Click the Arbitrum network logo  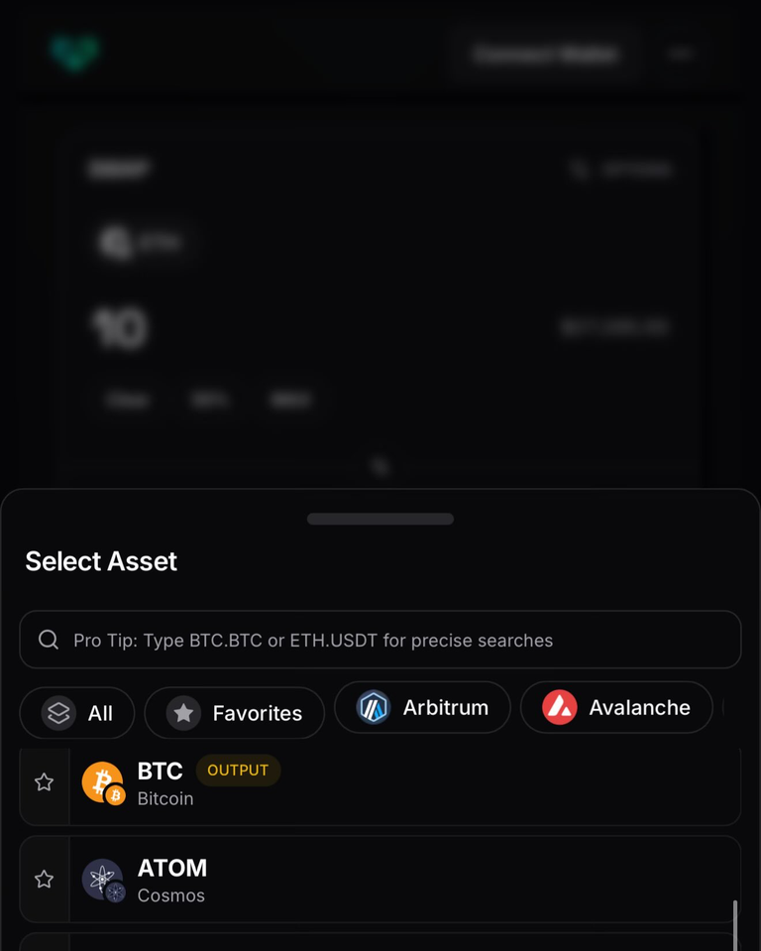tap(374, 707)
